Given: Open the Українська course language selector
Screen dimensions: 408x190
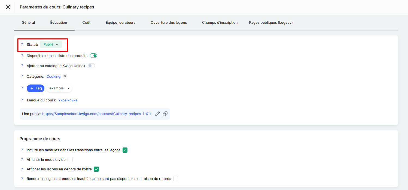Looking at the screenshot, I should 68,100.
